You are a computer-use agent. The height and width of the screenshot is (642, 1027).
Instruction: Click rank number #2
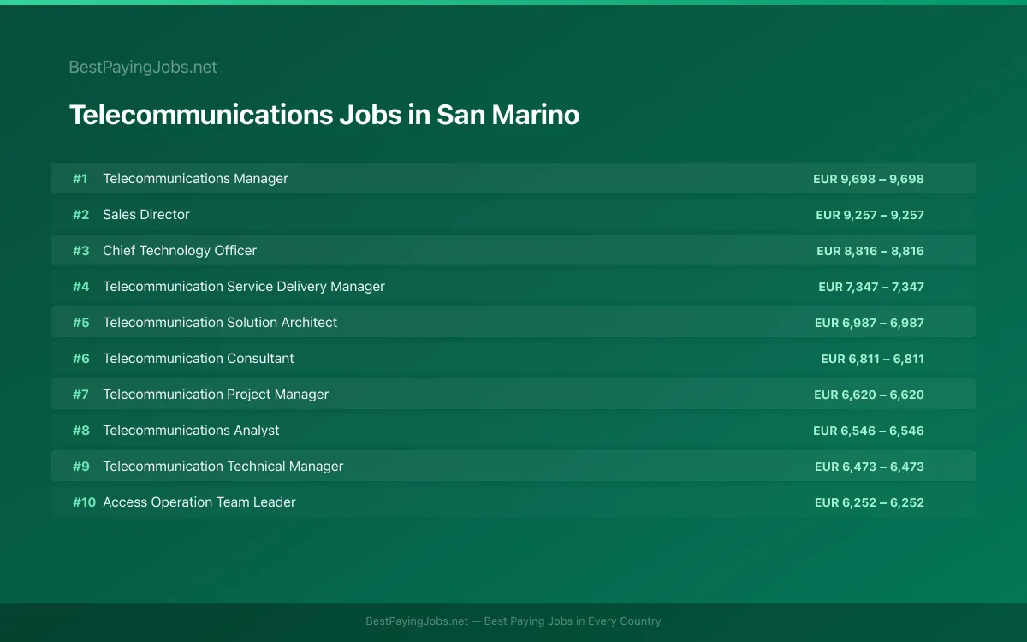(80, 215)
